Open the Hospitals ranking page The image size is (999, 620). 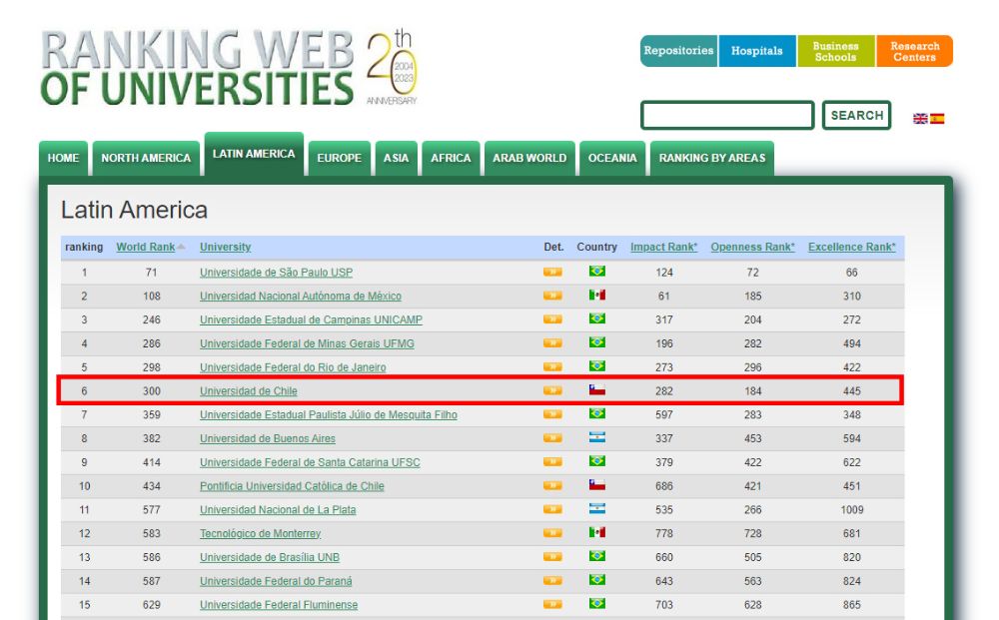758,50
